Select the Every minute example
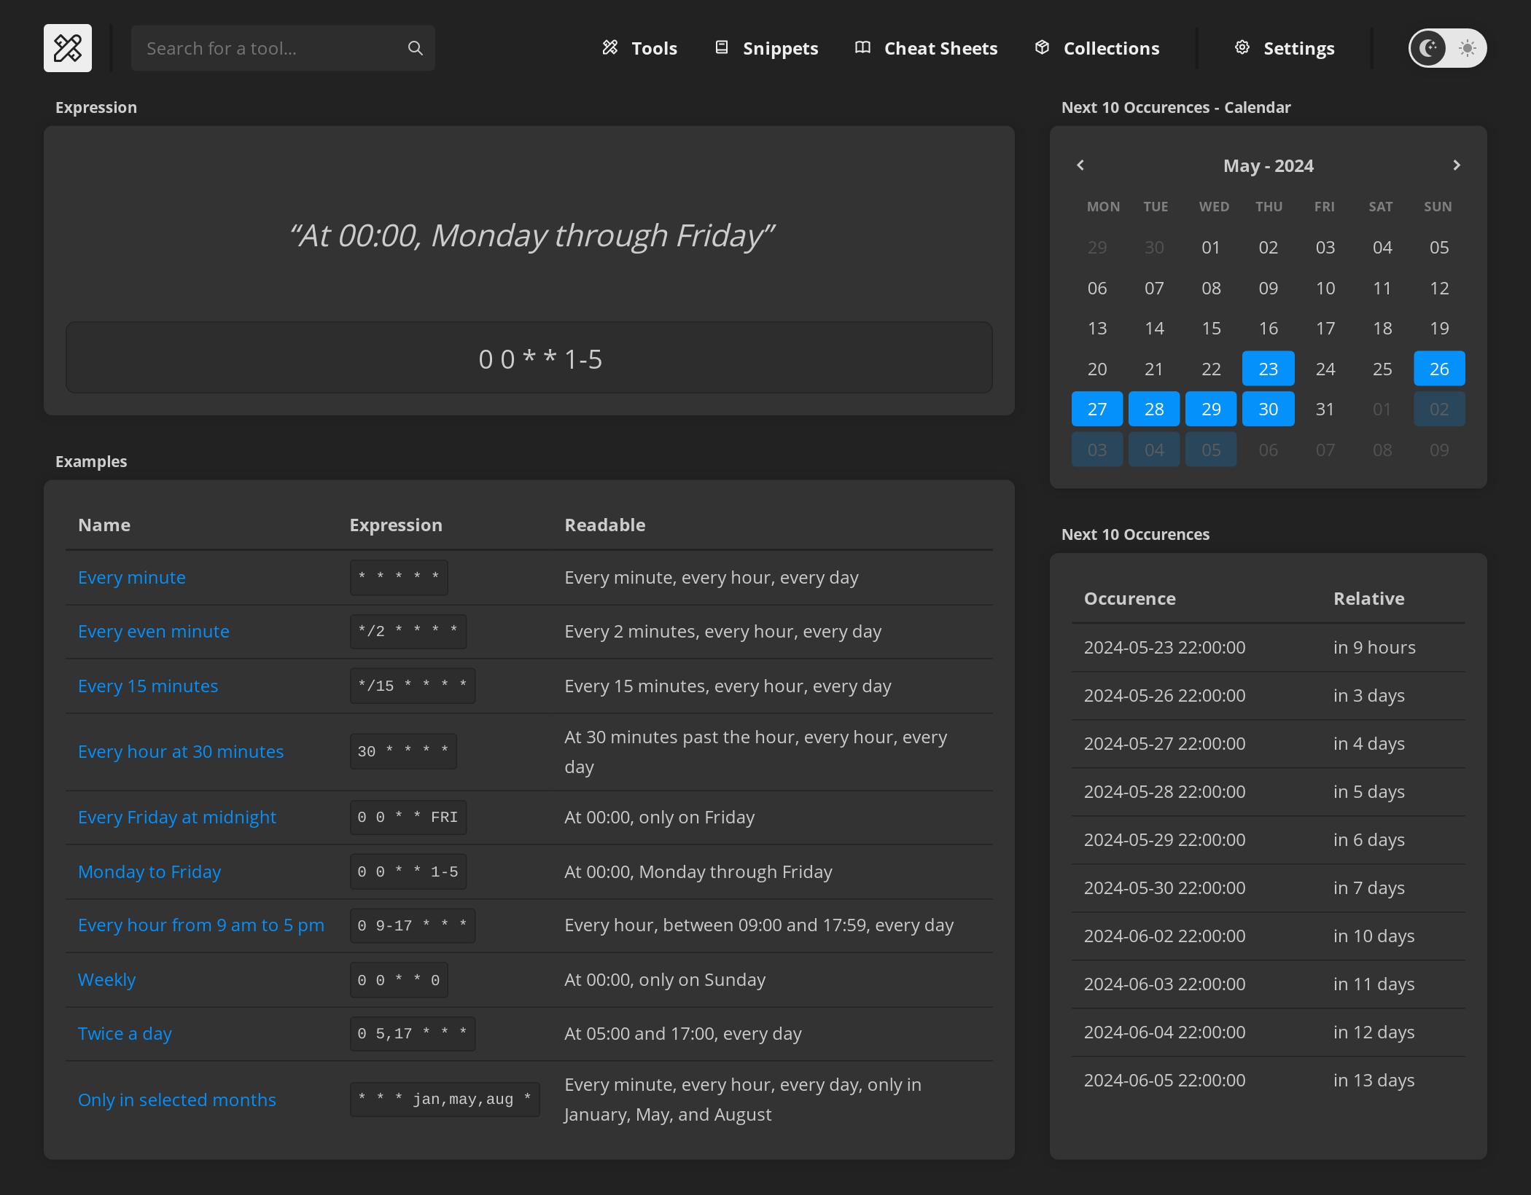 tap(132, 577)
